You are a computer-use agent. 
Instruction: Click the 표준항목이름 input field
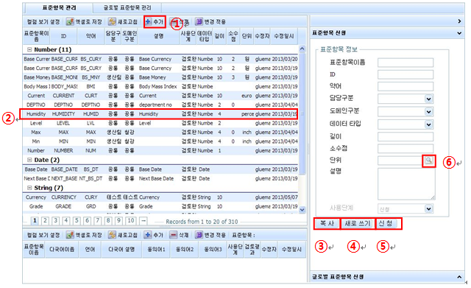(x=406, y=63)
